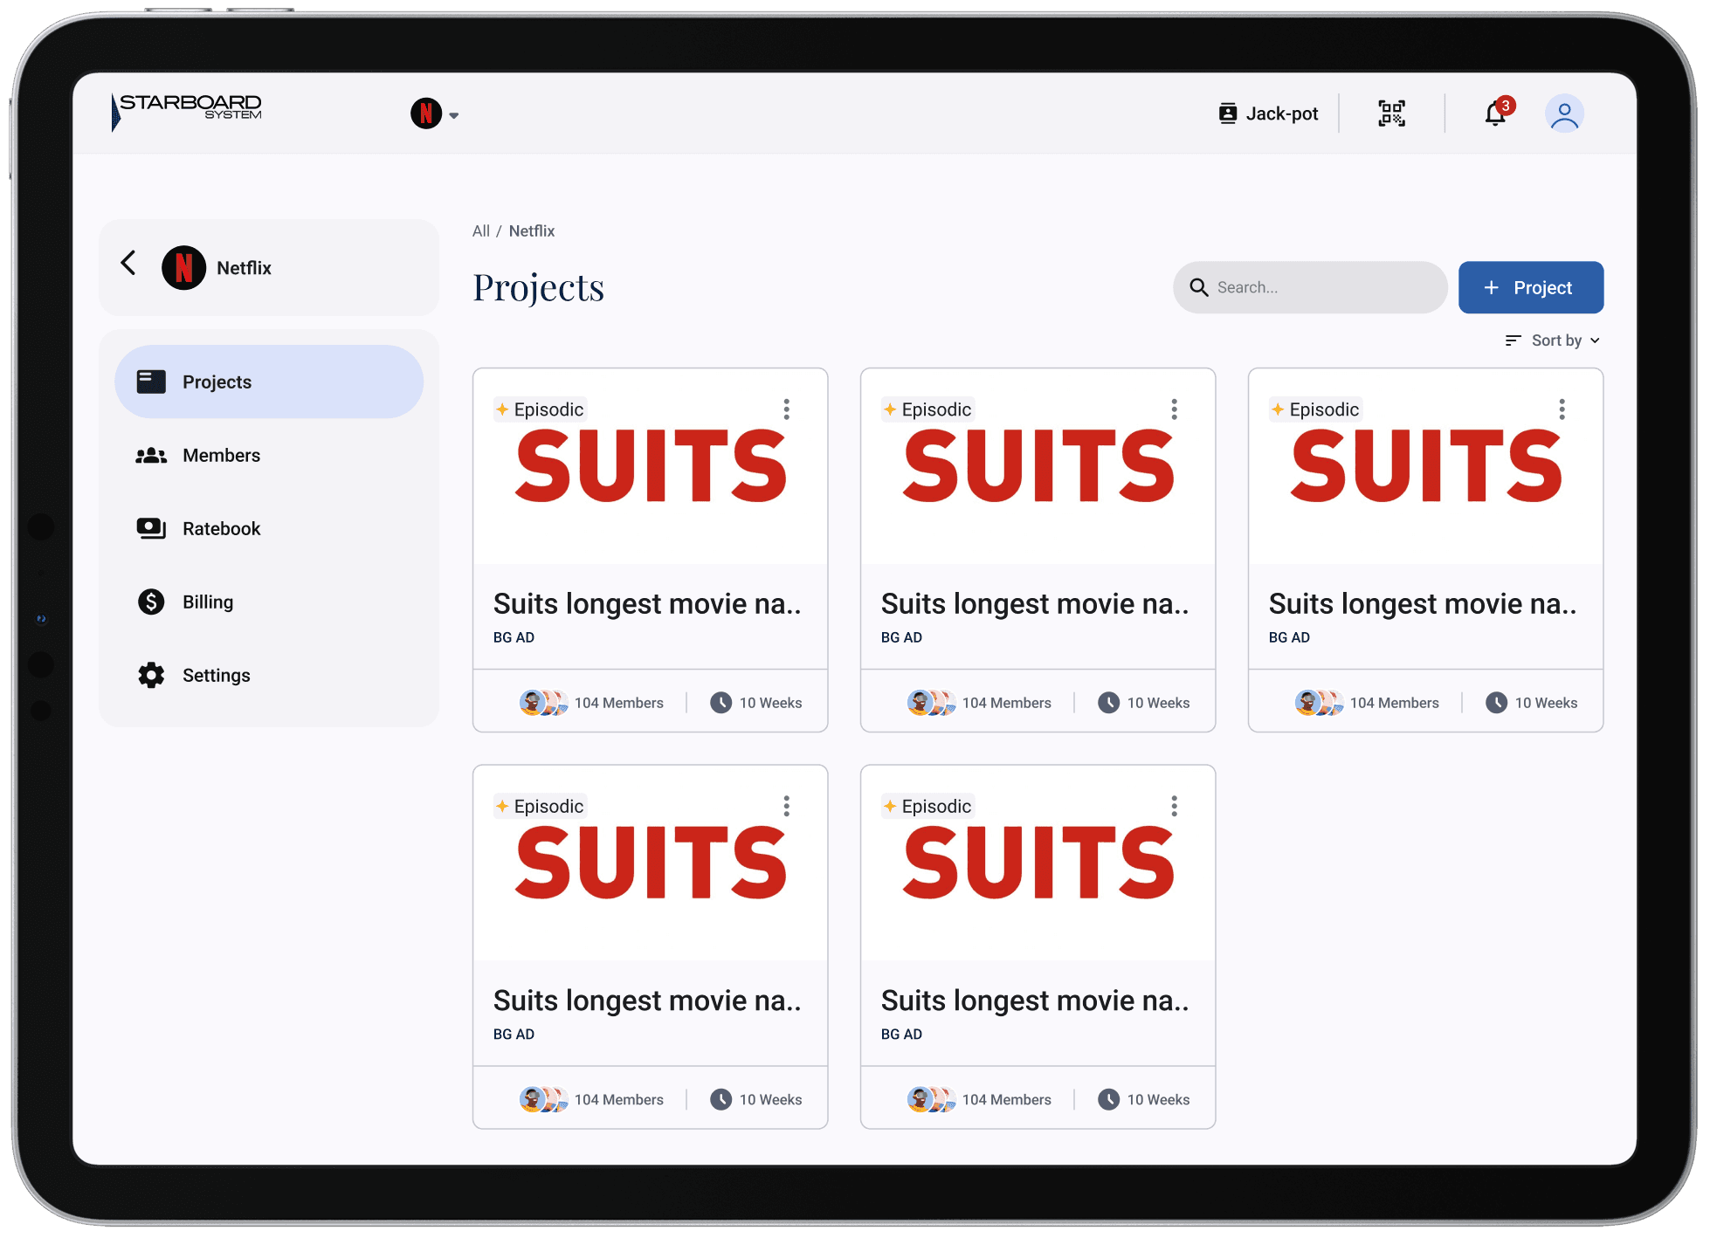Image resolution: width=1710 pixels, height=1238 pixels.
Task: Click the Starboard System logo
Action: (x=187, y=112)
